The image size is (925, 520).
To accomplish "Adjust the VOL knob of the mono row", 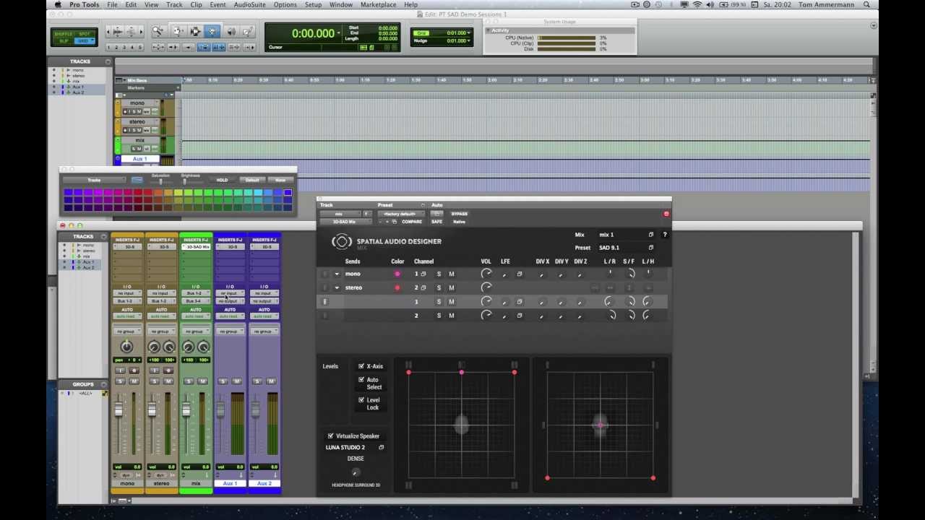I will click(x=486, y=274).
